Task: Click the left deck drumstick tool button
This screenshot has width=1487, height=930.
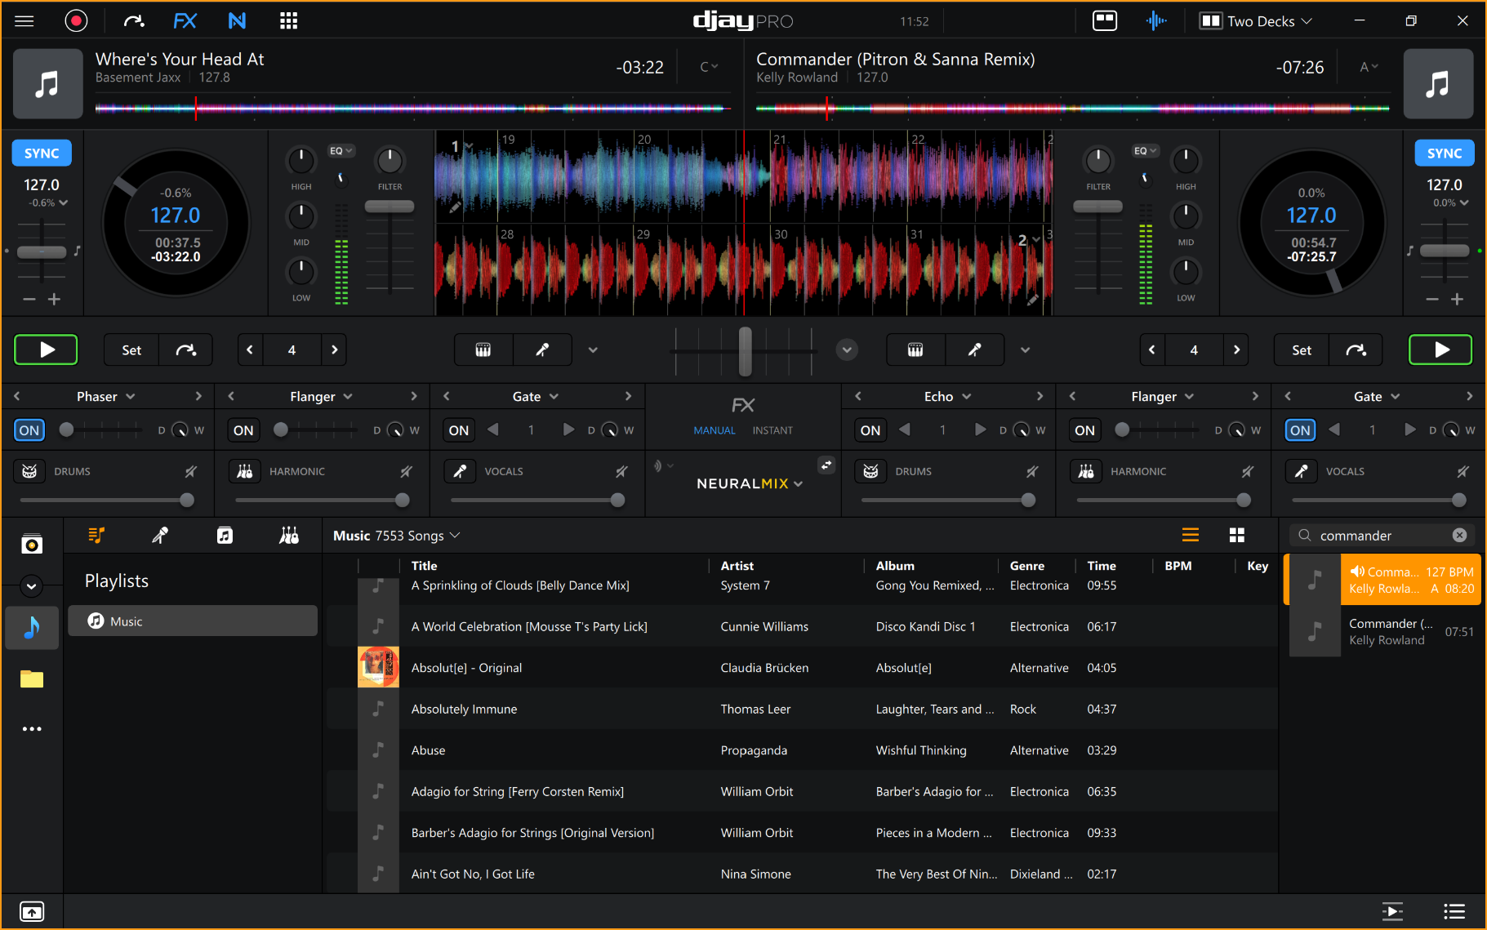Action: point(542,349)
